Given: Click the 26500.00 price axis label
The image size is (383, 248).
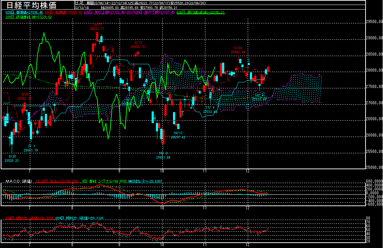Looking at the screenshot, I should click(x=374, y=119).
